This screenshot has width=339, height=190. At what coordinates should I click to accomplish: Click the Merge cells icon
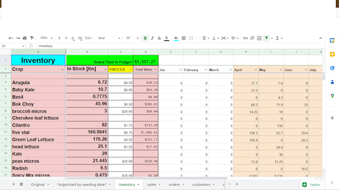pyautogui.click(x=191, y=38)
